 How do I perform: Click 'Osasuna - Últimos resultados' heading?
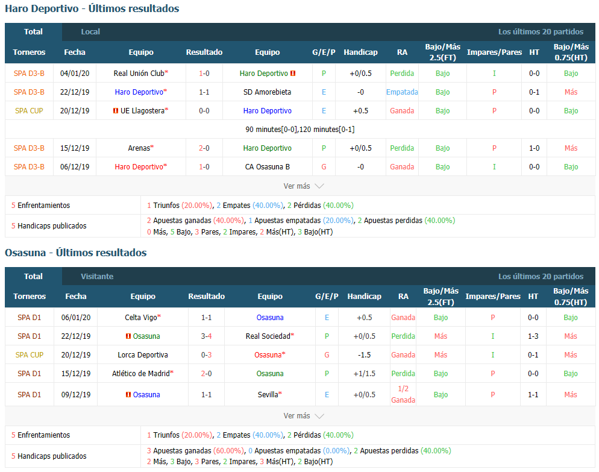pos(76,253)
